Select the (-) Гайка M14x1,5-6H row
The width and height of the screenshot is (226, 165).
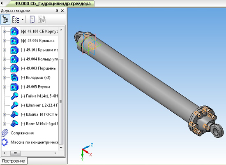(x=39, y=96)
